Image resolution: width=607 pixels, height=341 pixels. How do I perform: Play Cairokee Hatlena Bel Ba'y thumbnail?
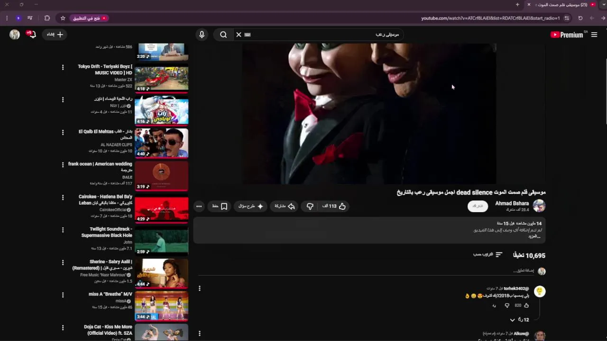point(161,208)
